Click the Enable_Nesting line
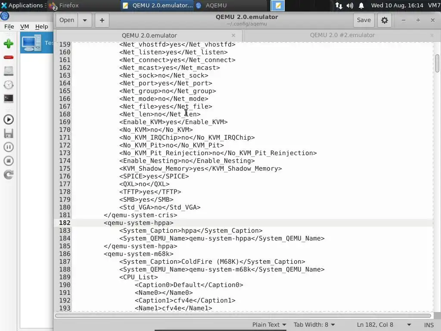Screen dimensions: 441x331 pos(187,161)
